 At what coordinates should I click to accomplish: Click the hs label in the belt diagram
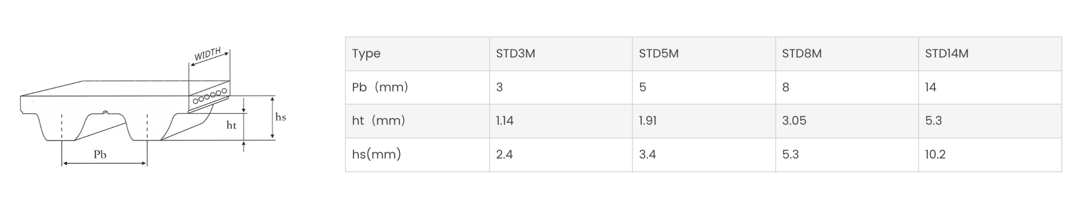pos(280,117)
